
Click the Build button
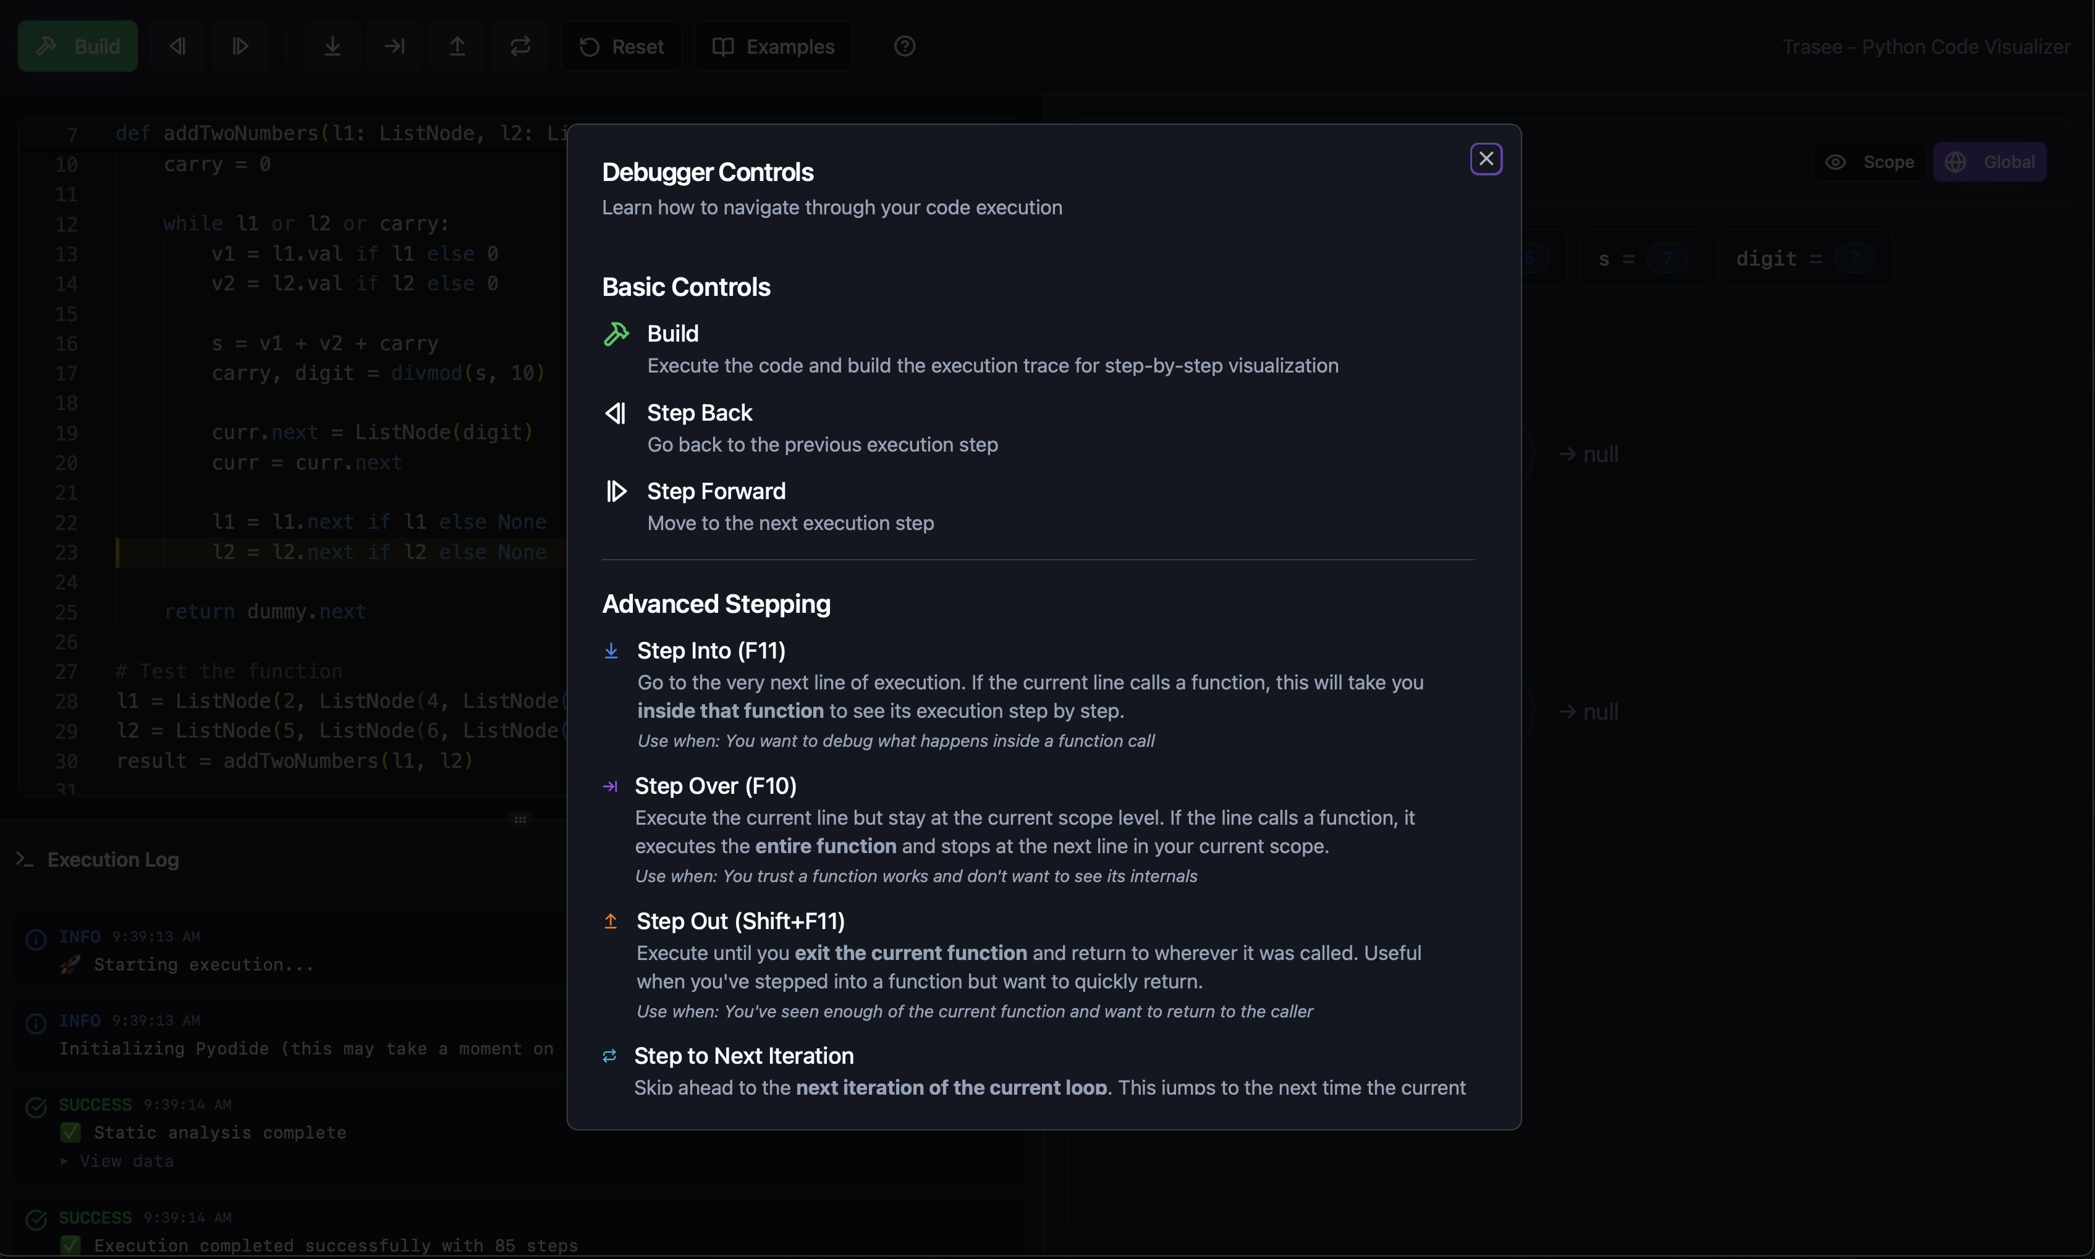pos(78,47)
